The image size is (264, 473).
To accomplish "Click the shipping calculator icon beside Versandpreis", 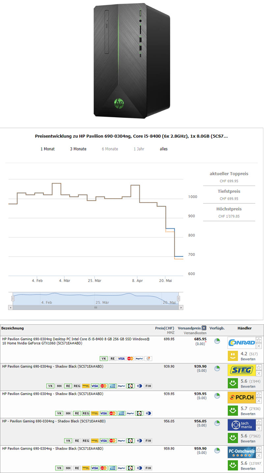I will [204, 328].
